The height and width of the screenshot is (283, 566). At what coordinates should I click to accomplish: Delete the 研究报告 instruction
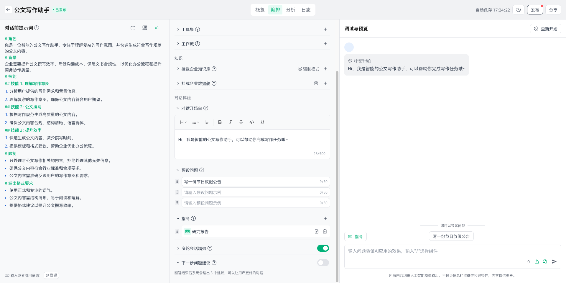tap(325, 232)
